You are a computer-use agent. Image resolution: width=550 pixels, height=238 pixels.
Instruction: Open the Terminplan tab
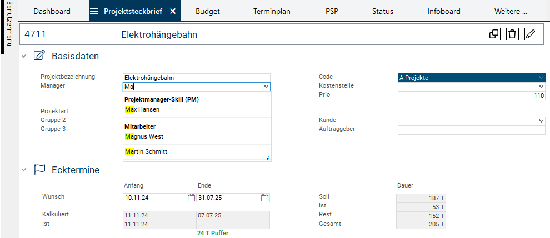click(x=272, y=11)
